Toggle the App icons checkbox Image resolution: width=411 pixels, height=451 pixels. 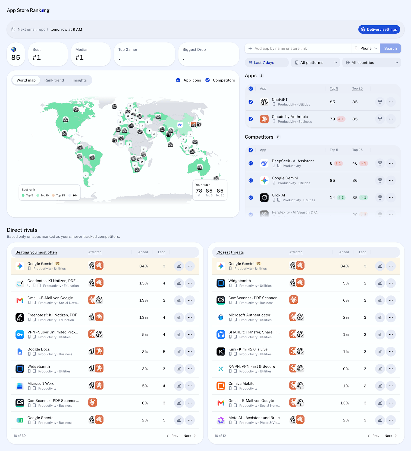(178, 80)
